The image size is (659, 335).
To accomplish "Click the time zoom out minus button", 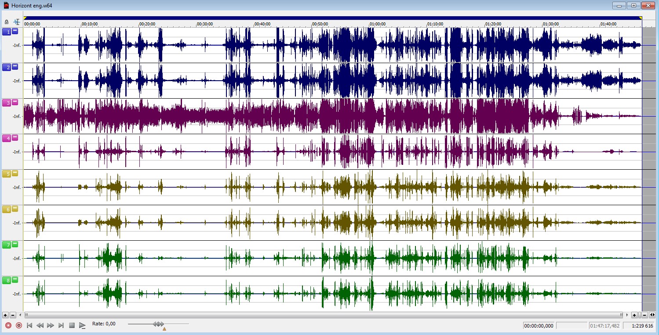I will pyautogui.click(x=644, y=315).
